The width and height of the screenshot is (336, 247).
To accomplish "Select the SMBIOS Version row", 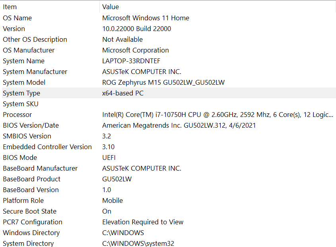I will (27, 136).
